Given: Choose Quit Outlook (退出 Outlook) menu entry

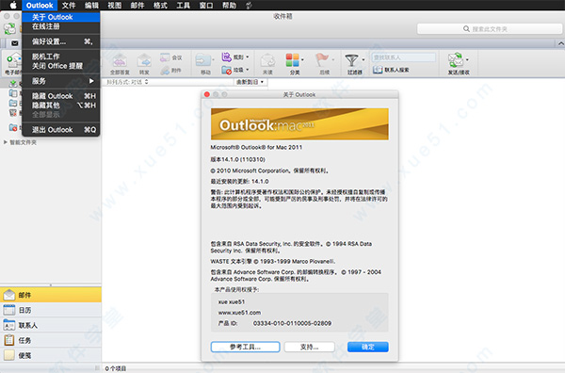Looking at the screenshot, I should pyautogui.click(x=60, y=130).
